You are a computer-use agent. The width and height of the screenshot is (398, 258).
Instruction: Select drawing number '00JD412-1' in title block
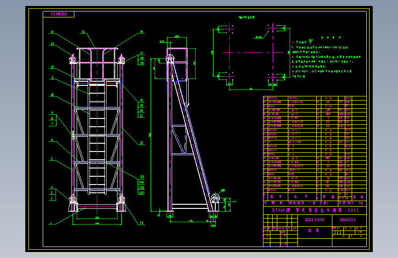coord(348,220)
